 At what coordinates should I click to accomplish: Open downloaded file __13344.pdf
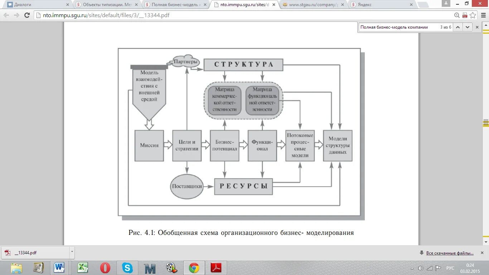coord(35,252)
